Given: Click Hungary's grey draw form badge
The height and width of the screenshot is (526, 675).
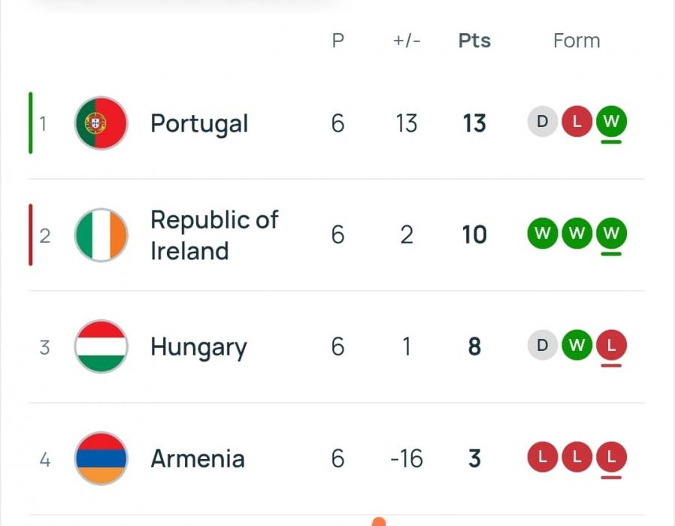Looking at the screenshot, I should pyautogui.click(x=542, y=346).
